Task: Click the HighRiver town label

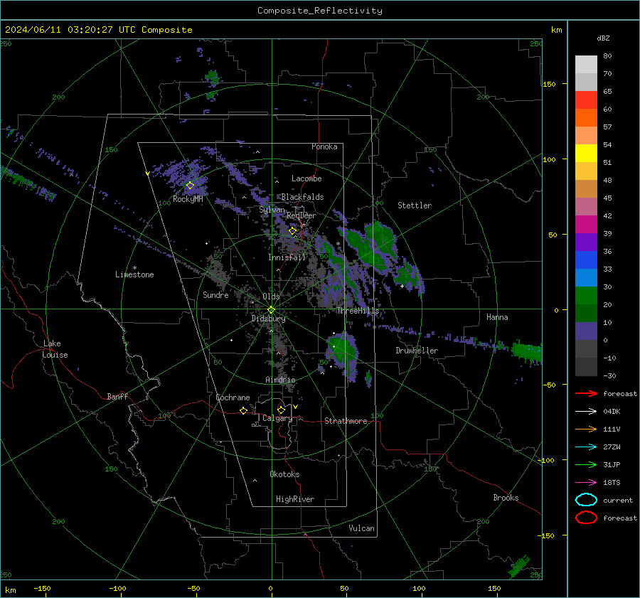Action: [x=295, y=499]
